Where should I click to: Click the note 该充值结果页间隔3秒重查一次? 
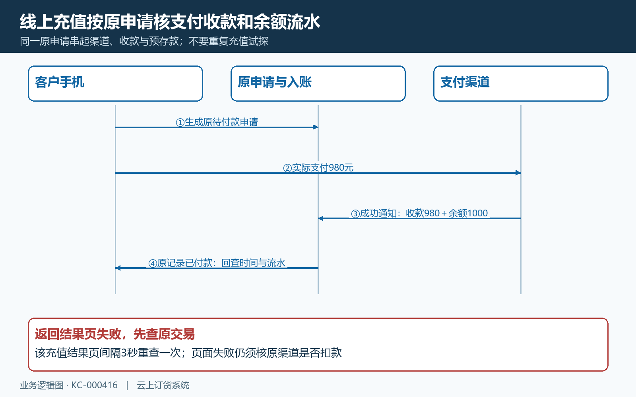tap(108, 353)
